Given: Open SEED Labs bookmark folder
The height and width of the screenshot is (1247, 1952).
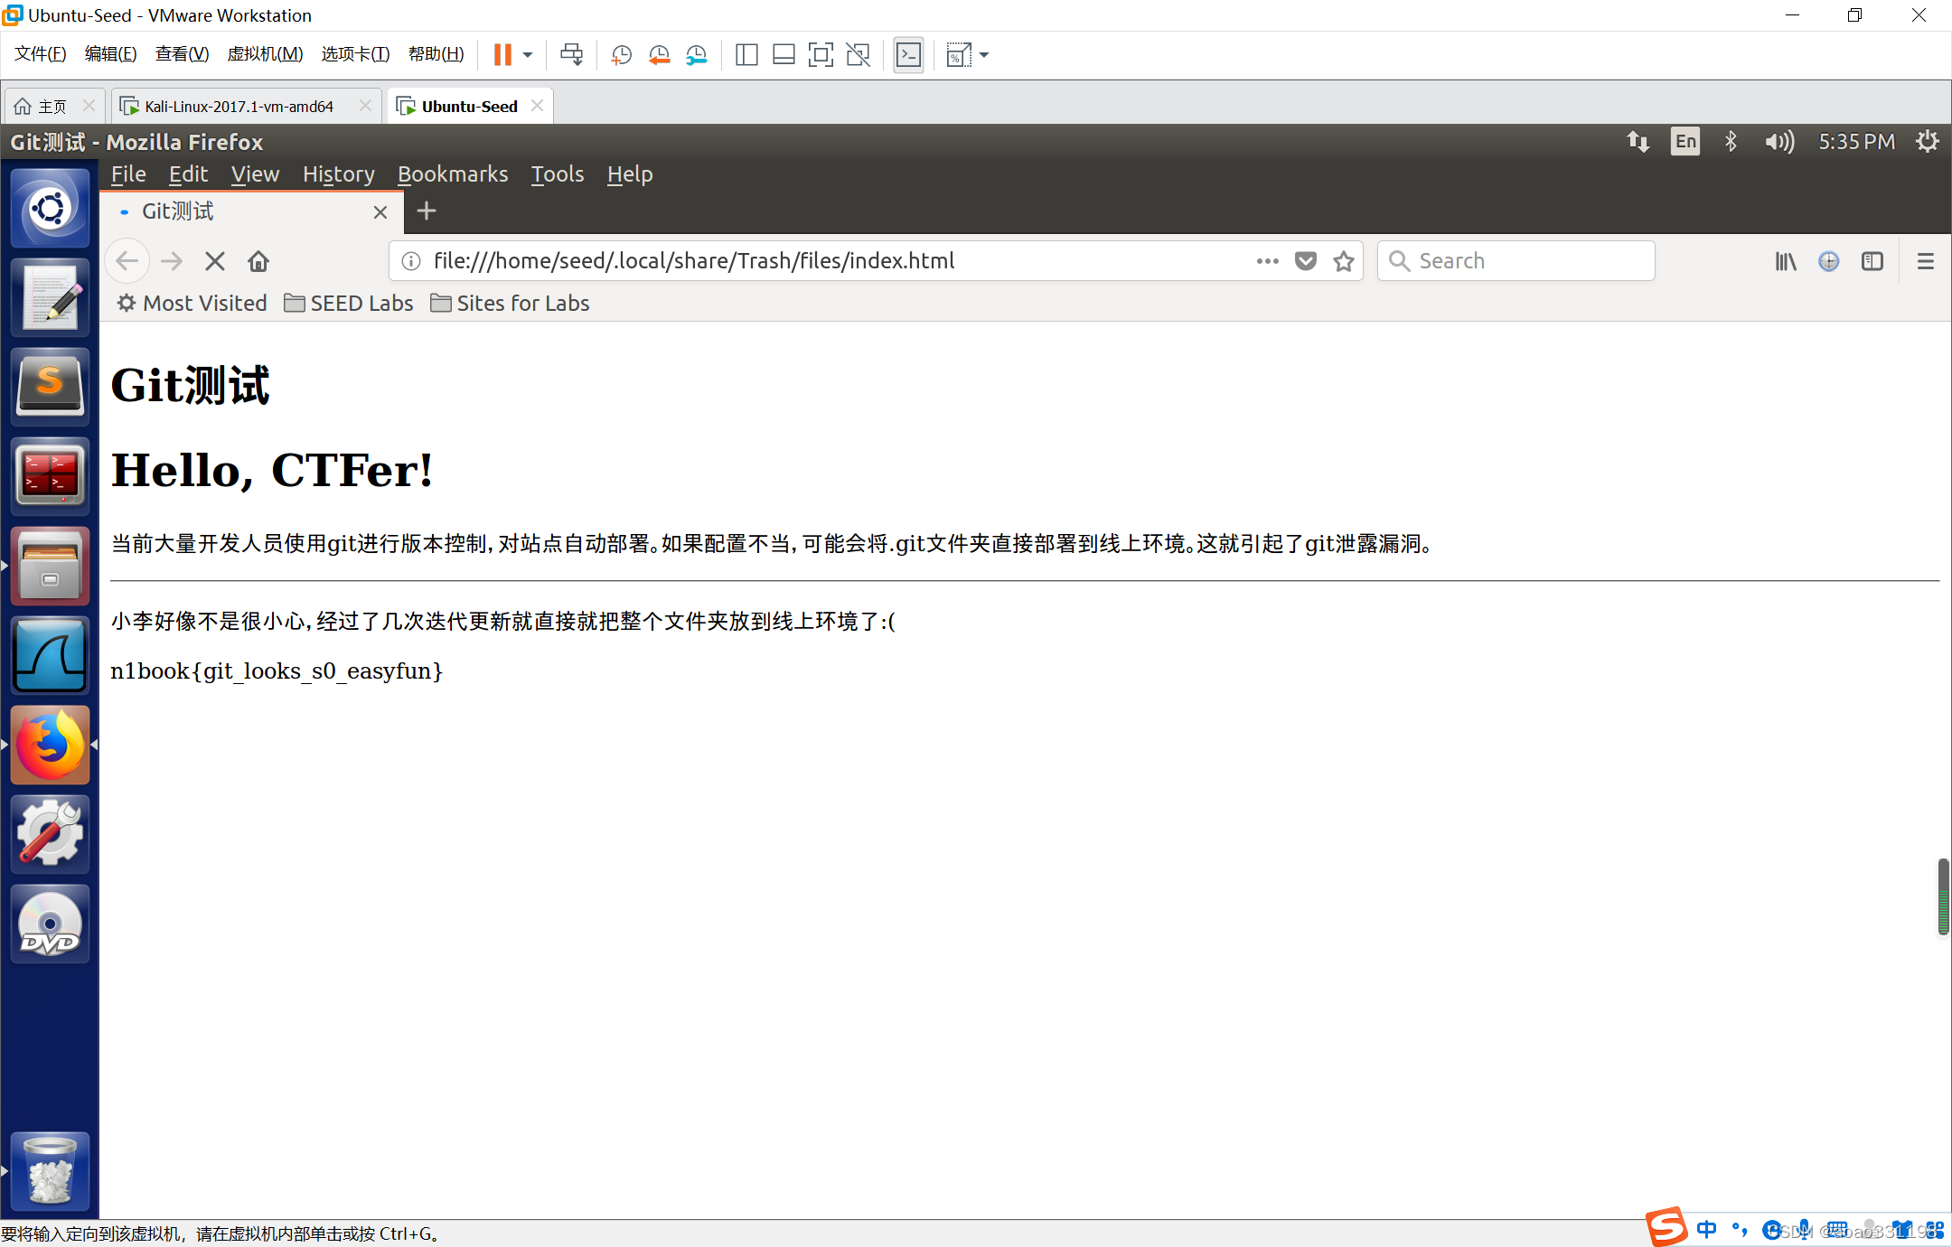Looking at the screenshot, I should [348, 304].
